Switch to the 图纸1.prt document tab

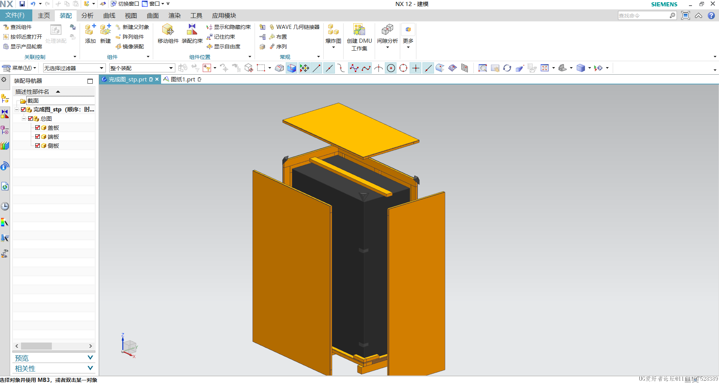[x=182, y=80]
